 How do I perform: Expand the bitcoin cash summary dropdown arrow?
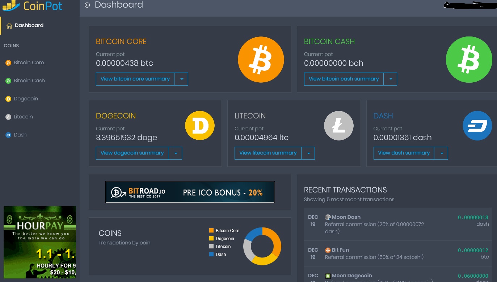(x=390, y=79)
